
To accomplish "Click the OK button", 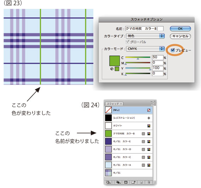I will coord(180,29).
